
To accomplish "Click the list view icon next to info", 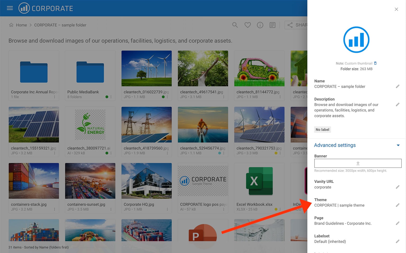I will click(272, 25).
